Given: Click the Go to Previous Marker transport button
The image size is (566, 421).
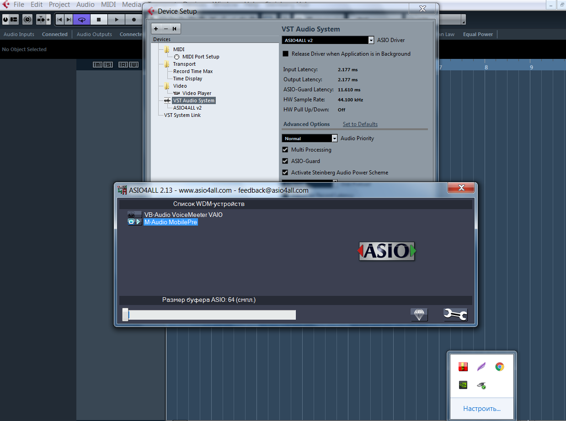Looking at the screenshot, I should (x=59, y=20).
